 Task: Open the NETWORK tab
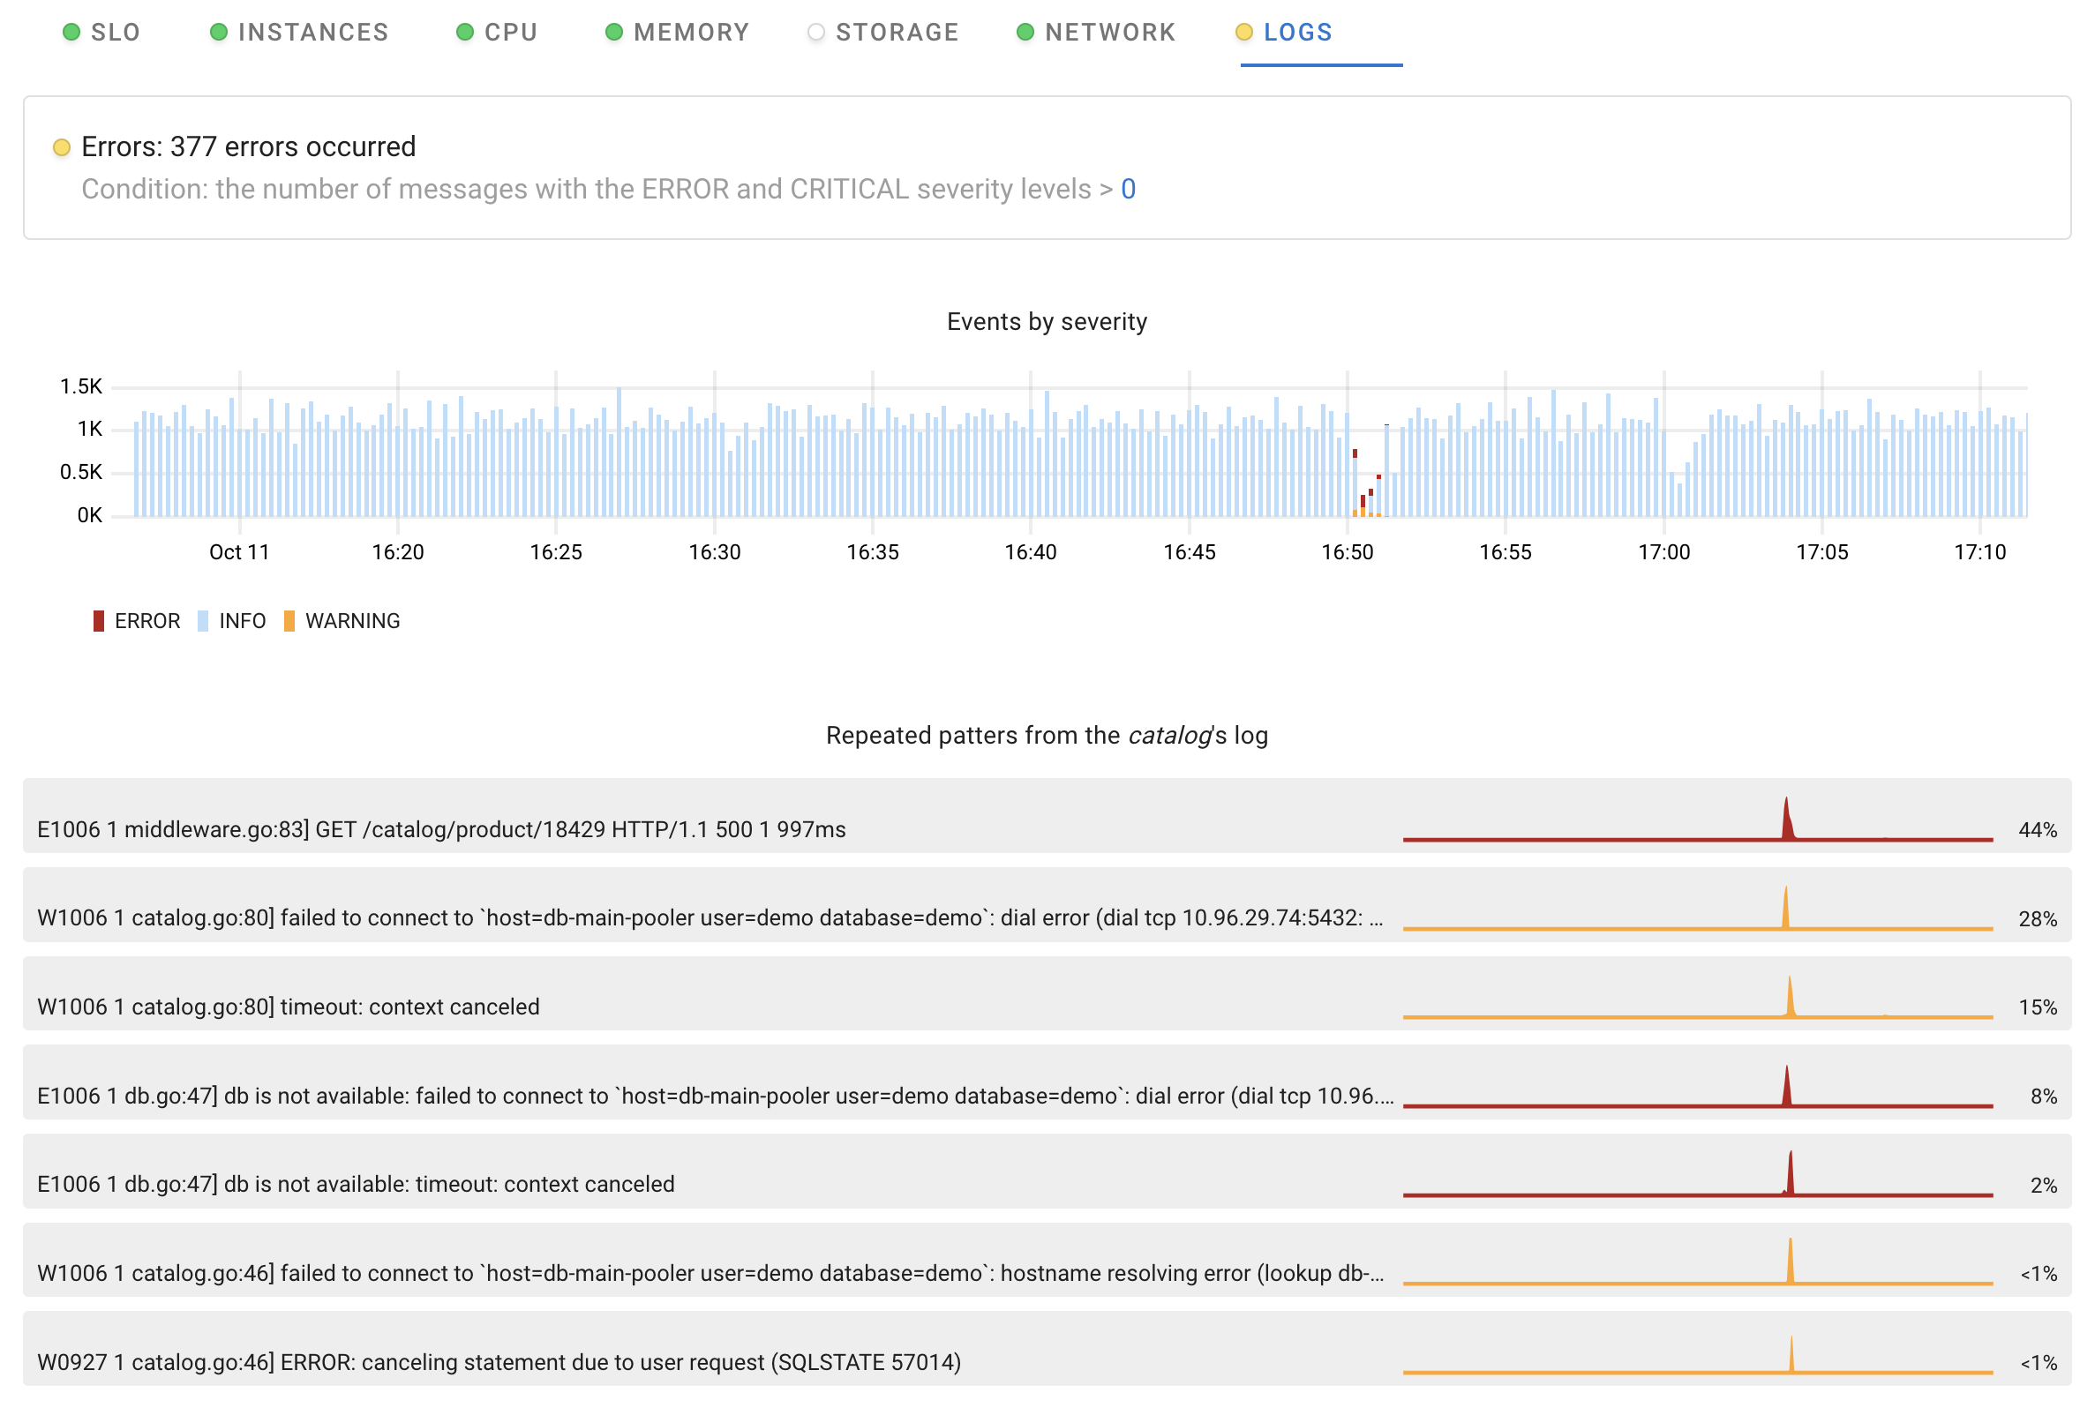[x=1109, y=33]
